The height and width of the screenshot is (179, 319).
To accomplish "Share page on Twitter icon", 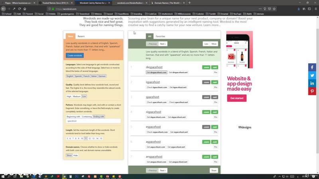I will point(312,75).
